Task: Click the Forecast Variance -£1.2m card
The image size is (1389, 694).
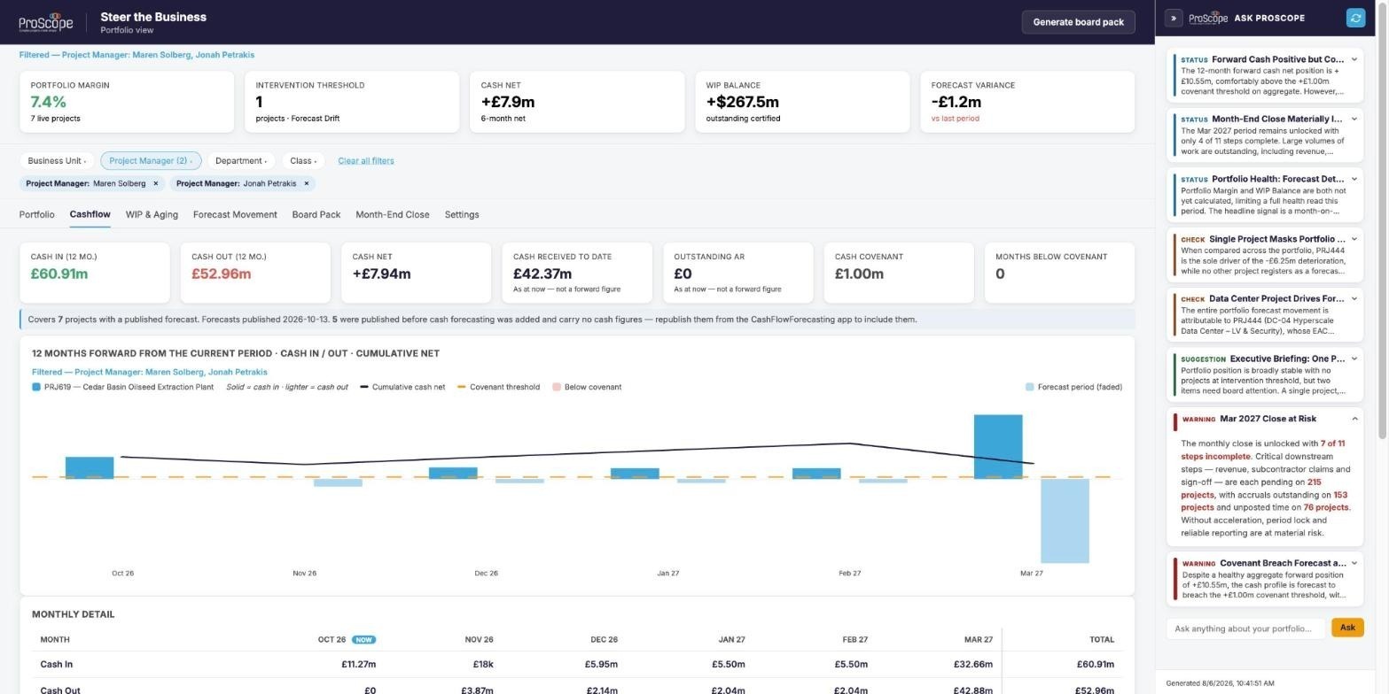Action: tap(1027, 102)
